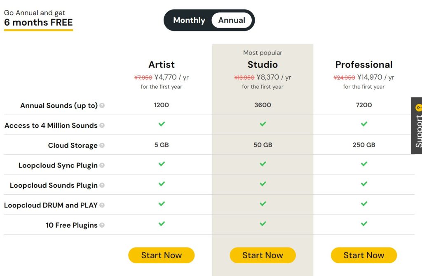Viewport: 422px width, 276px height.
Task: Click help icon beside Annual Sounds (up to)
Action: pos(102,106)
